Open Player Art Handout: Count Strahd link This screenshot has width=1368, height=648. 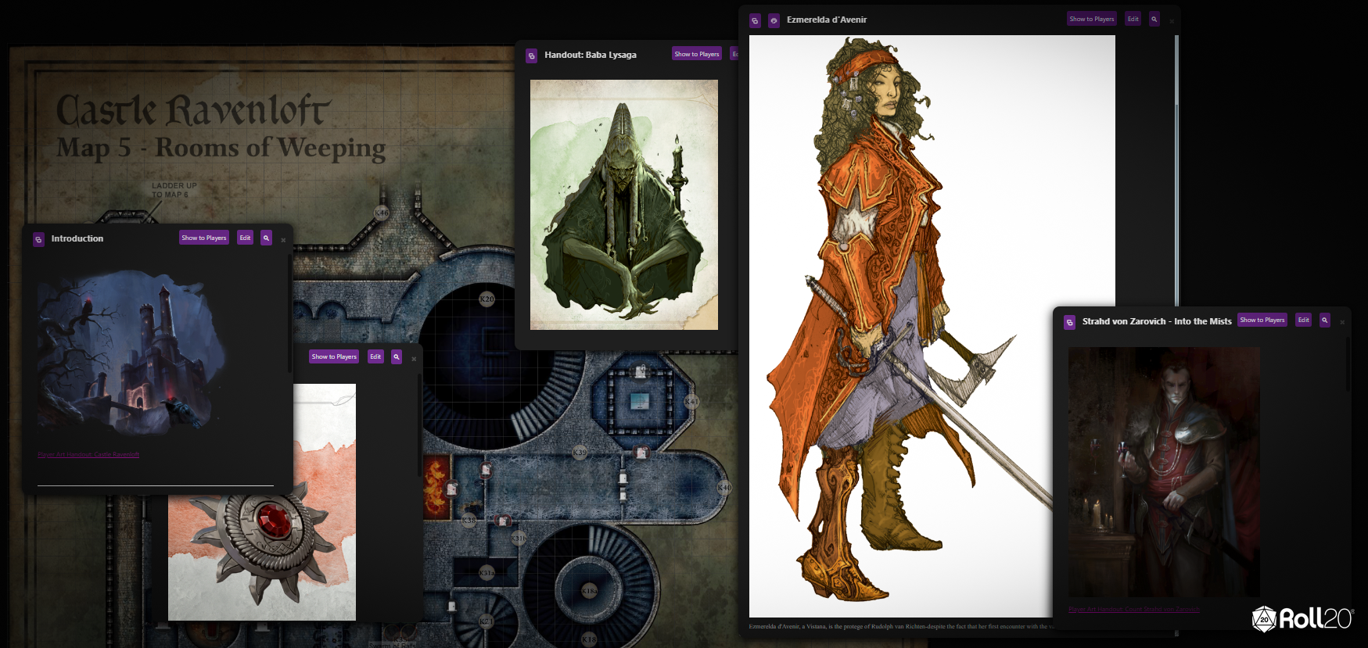pyautogui.click(x=1134, y=609)
